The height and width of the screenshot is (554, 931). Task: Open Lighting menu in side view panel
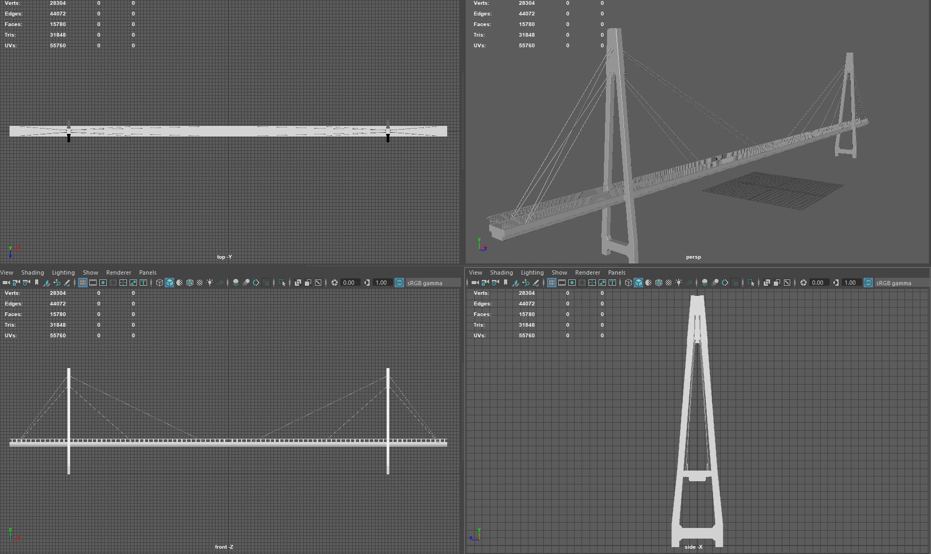[x=532, y=272]
